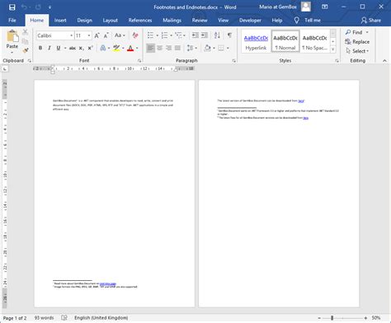The image size is (391, 323).
Task: Click the Share button
Action: [371, 21]
